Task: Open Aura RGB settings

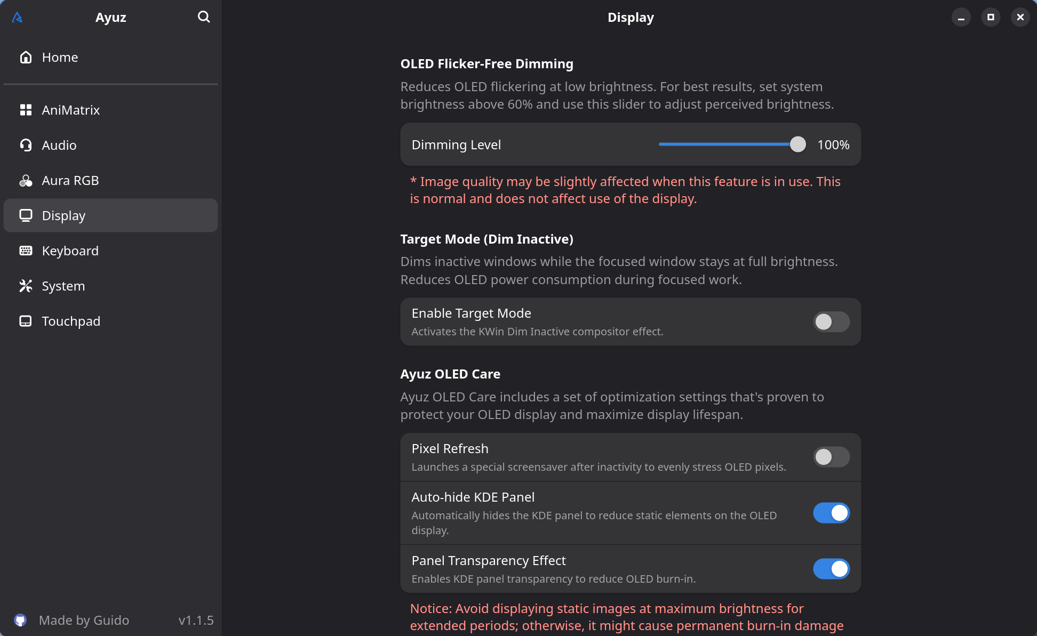Action: tap(110, 180)
